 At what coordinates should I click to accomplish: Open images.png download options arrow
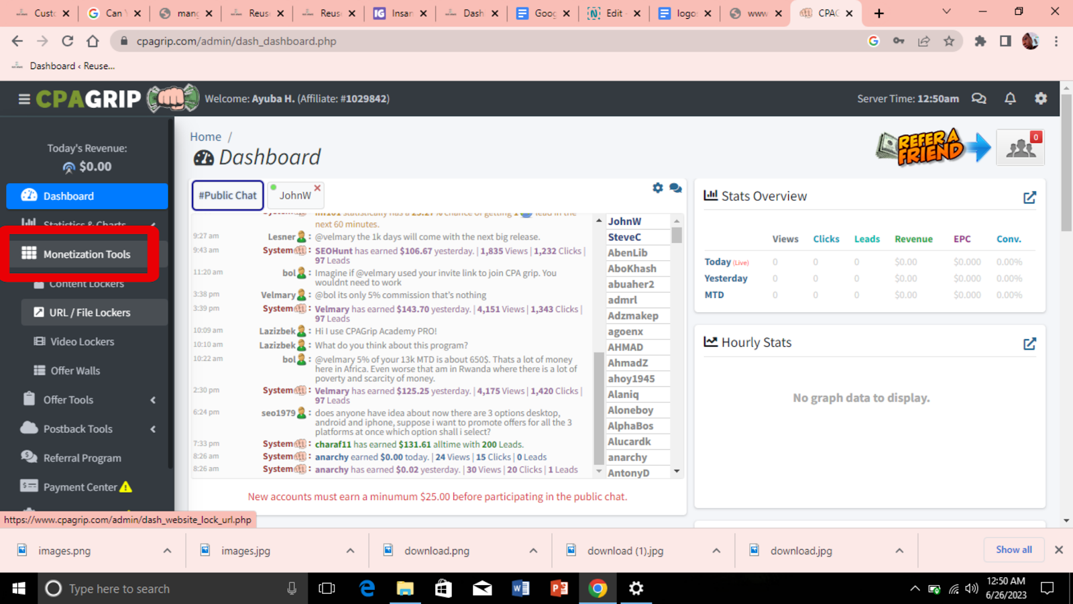167,550
